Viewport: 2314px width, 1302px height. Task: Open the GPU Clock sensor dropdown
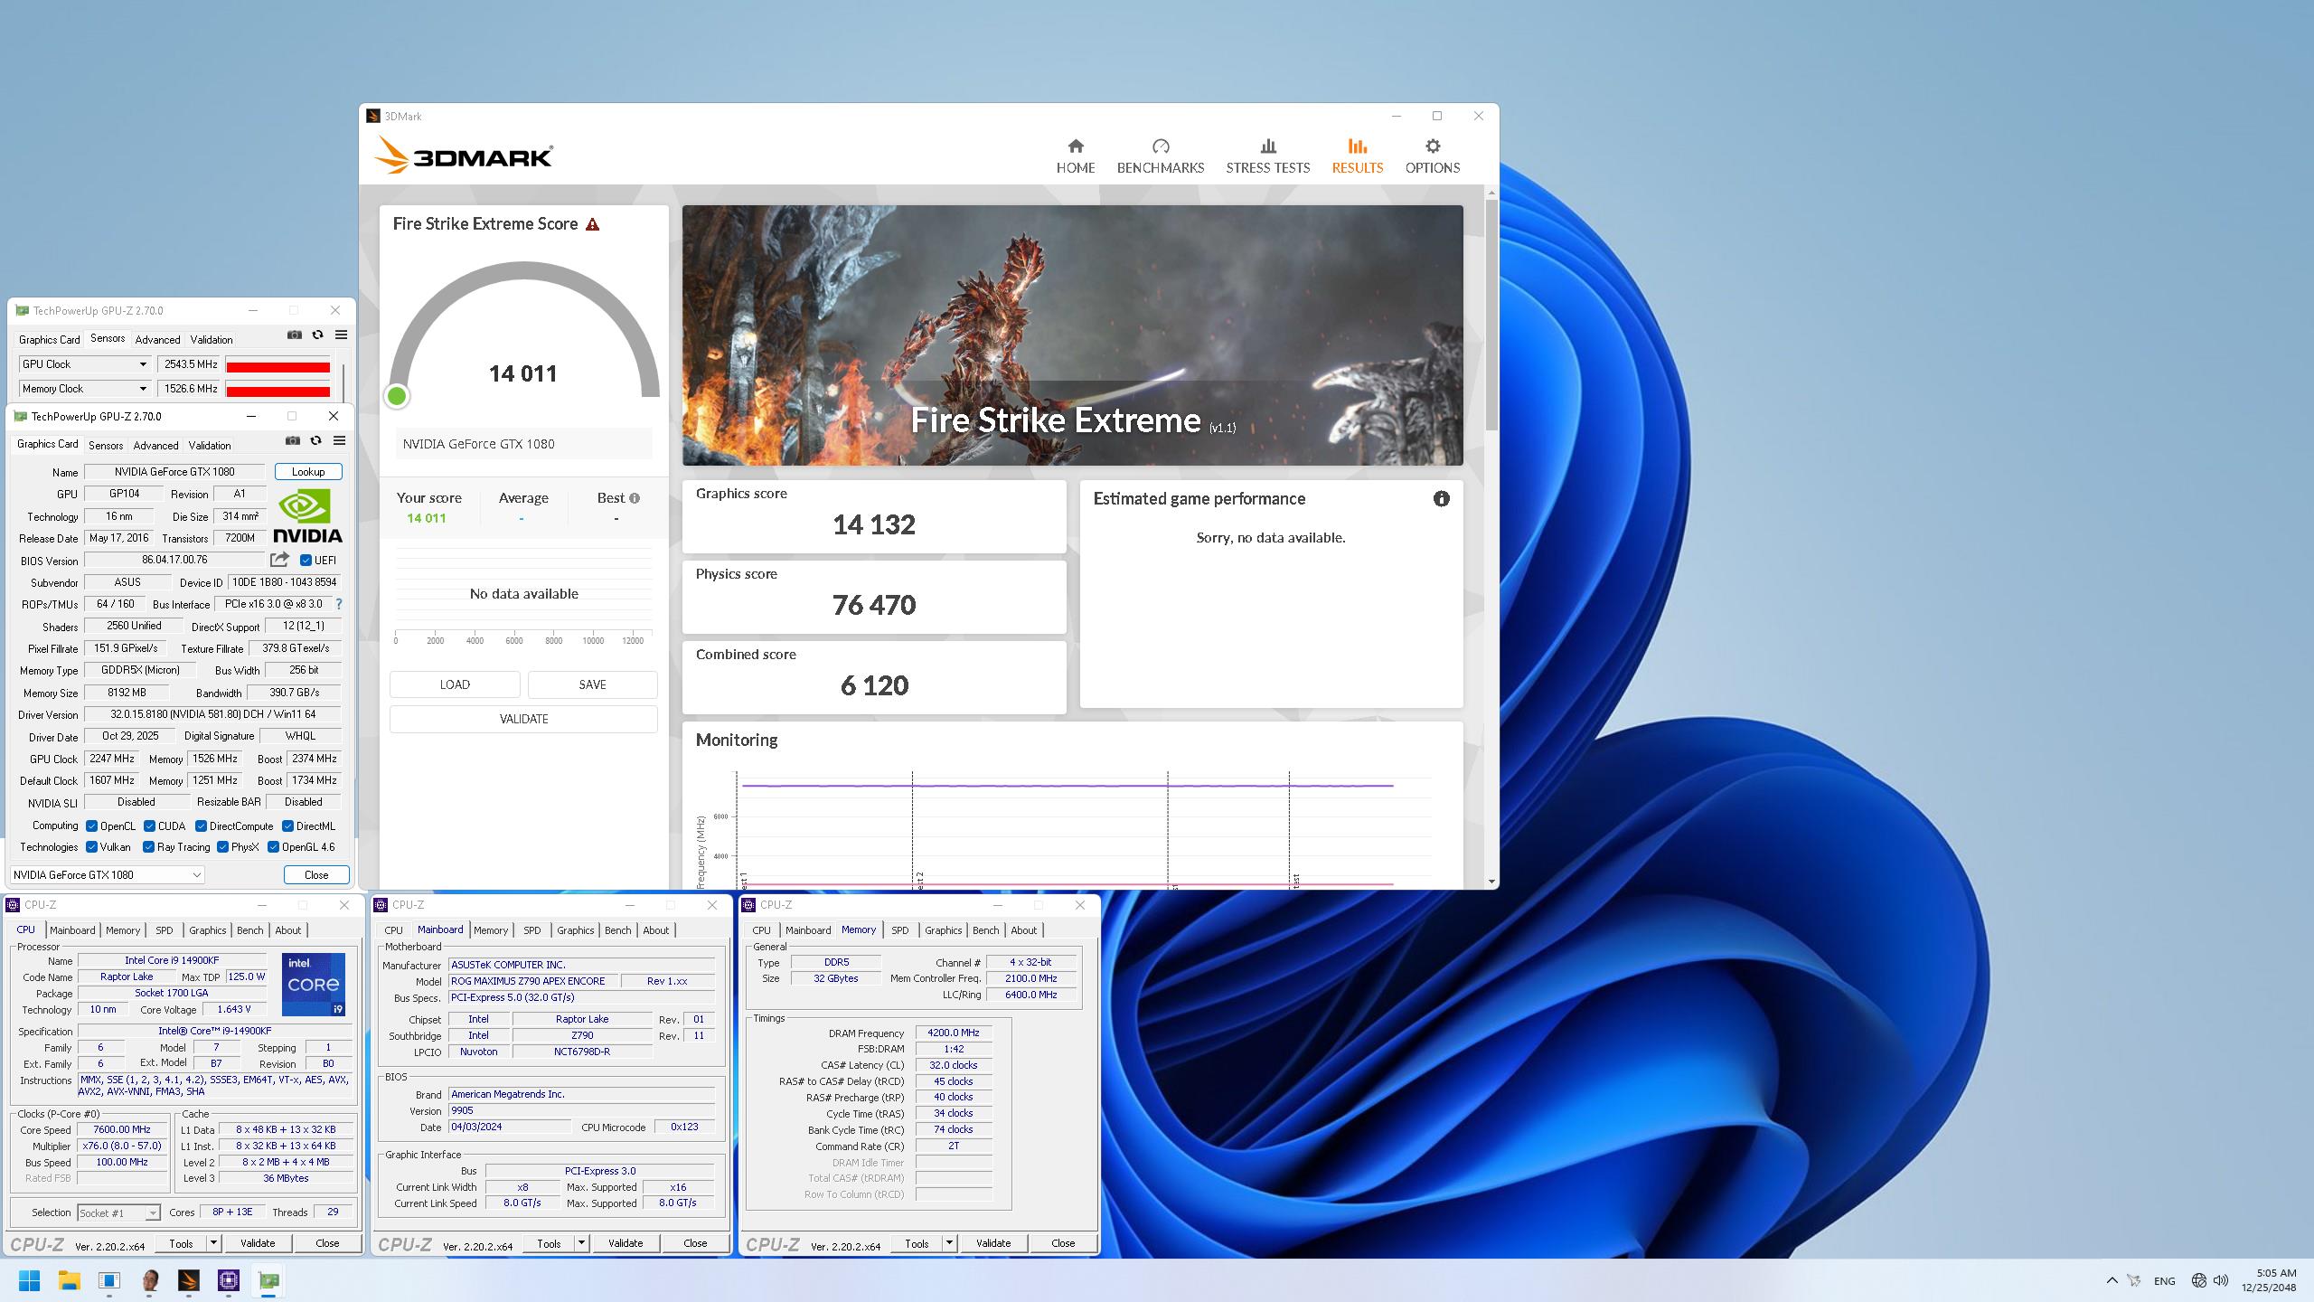(143, 364)
